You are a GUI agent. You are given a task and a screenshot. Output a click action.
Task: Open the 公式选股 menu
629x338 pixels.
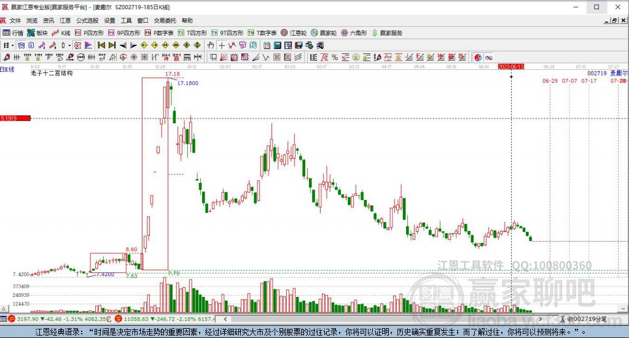(x=87, y=20)
